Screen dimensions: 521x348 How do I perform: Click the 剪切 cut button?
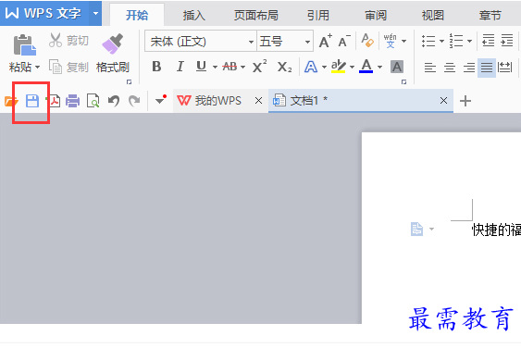coord(68,41)
